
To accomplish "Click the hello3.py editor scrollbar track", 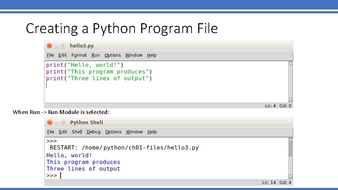I will pos(291,82).
